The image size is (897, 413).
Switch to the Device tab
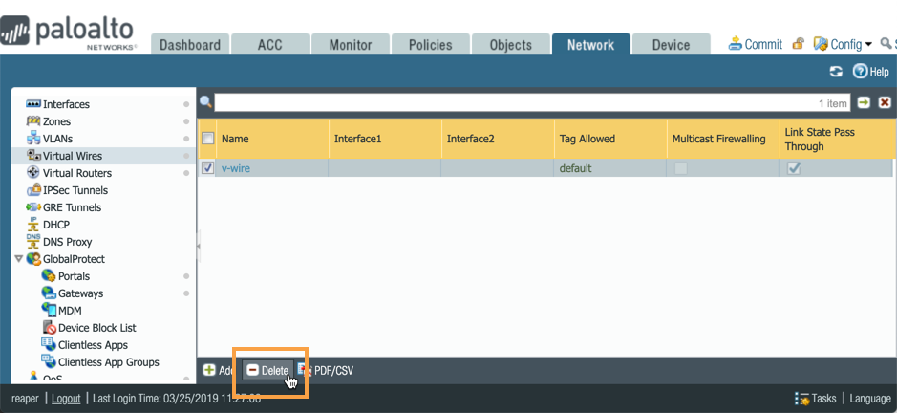coord(671,45)
